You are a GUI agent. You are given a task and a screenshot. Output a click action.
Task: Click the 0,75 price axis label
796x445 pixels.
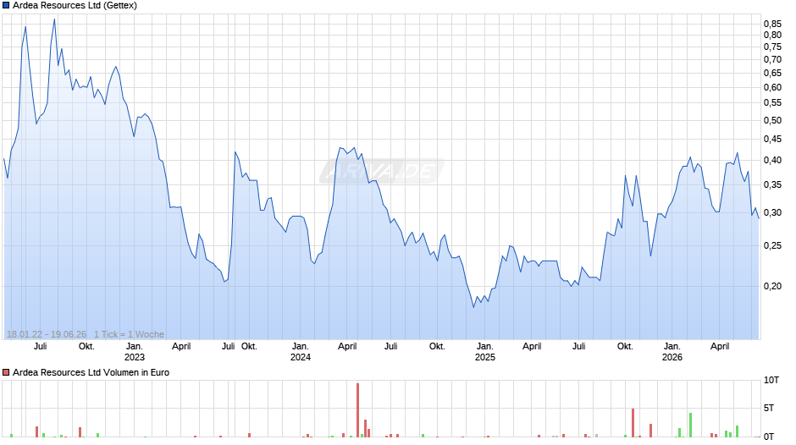tap(772, 47)
